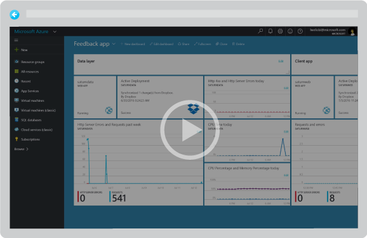This screenshot has height=238, width=367.
Task: Open Active Deployment tile for SATURNDATA
Action: tap(161, 97)
